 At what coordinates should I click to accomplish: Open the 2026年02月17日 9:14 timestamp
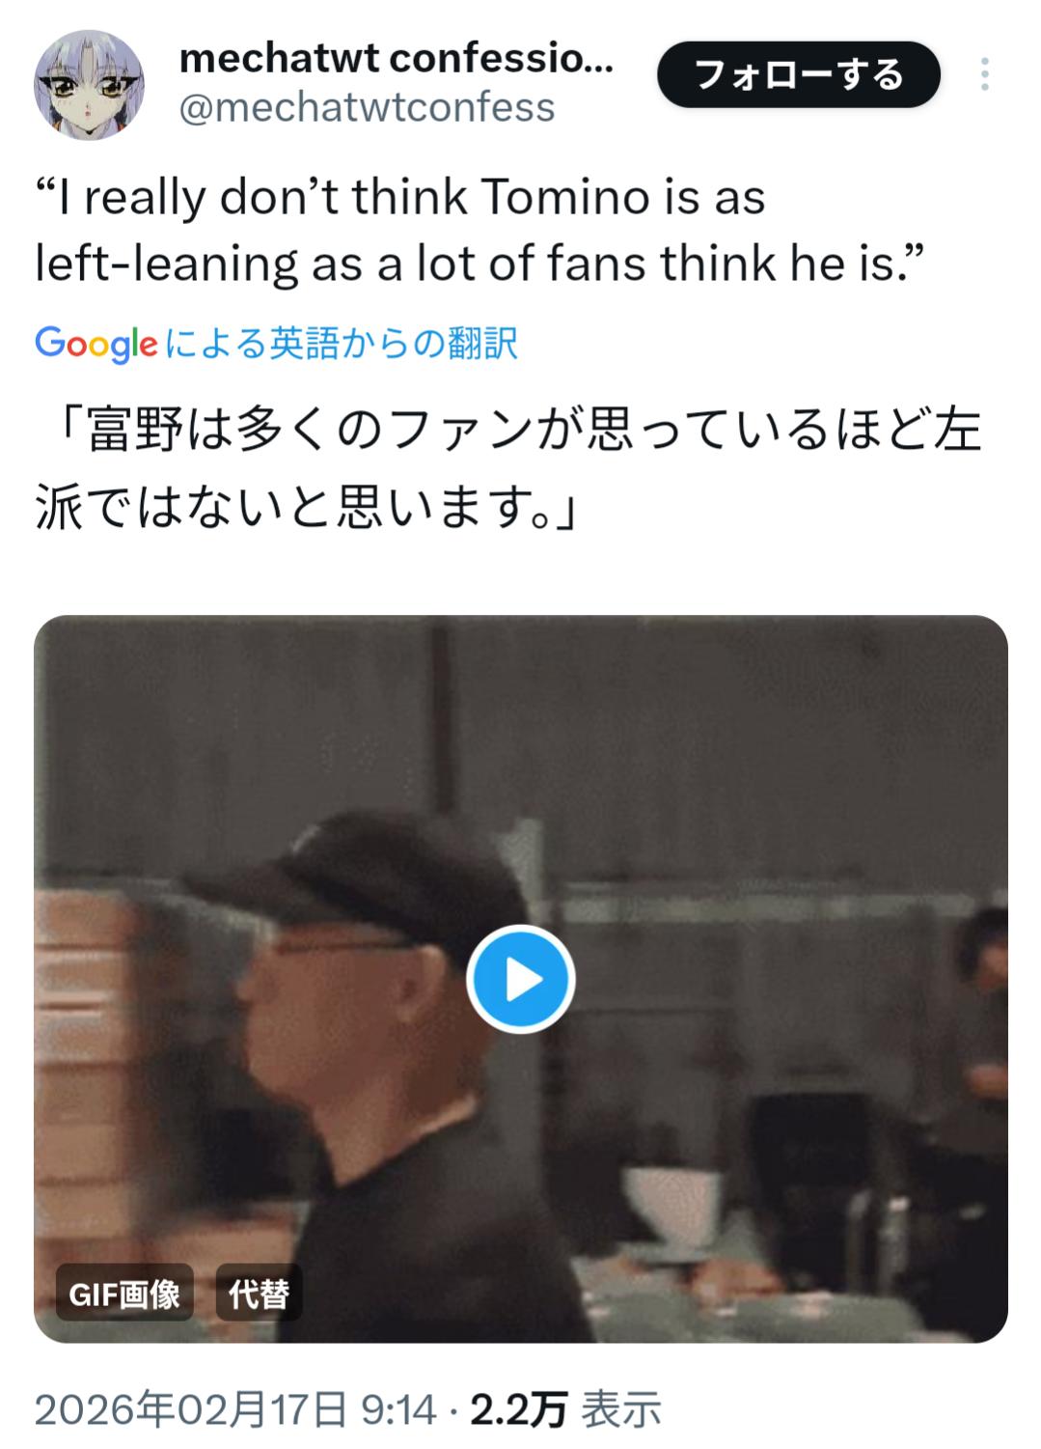coord(236,1410)
